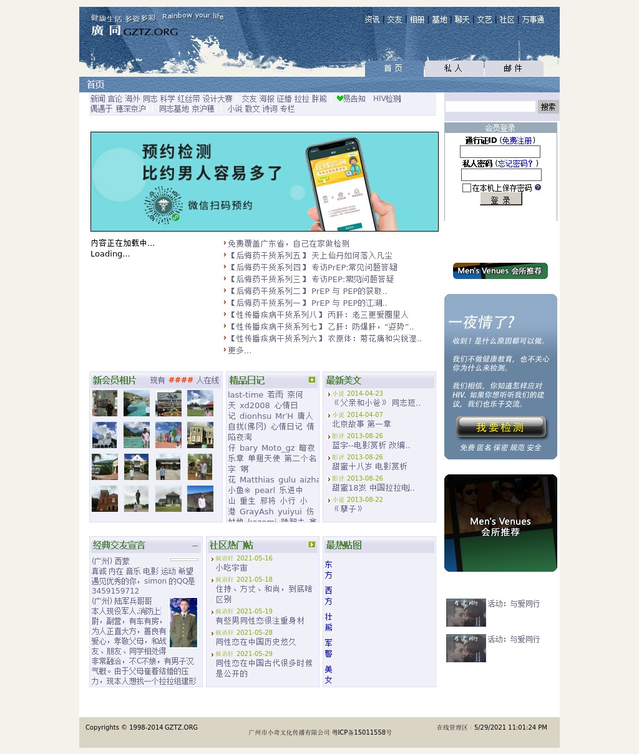Open the 小吃宇宙 community post
639x754 pixels.
tap(232, 568)
